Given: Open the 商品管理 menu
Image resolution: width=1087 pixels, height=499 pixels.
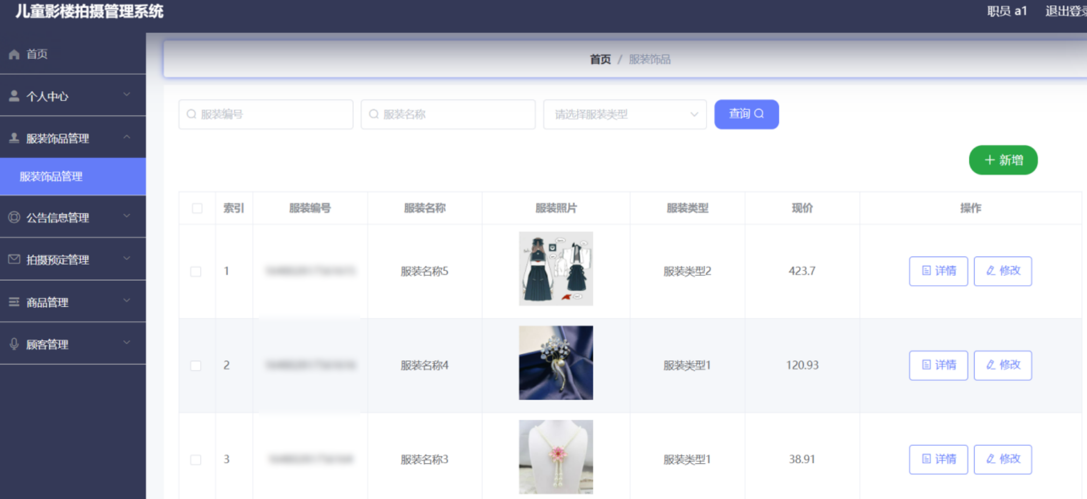Looking at the screenshot, I should coord(73,302).
